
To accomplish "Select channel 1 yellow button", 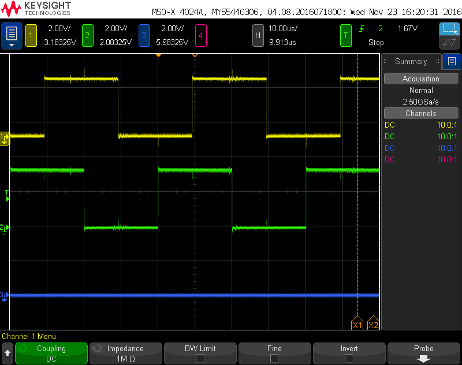I will (x=31, y=36).
